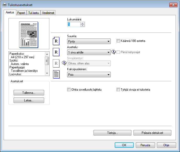This screenshot has height=152, width=180.
Task: Click the Autom. valinta text in summary
Action: click(x=20, y=64)
